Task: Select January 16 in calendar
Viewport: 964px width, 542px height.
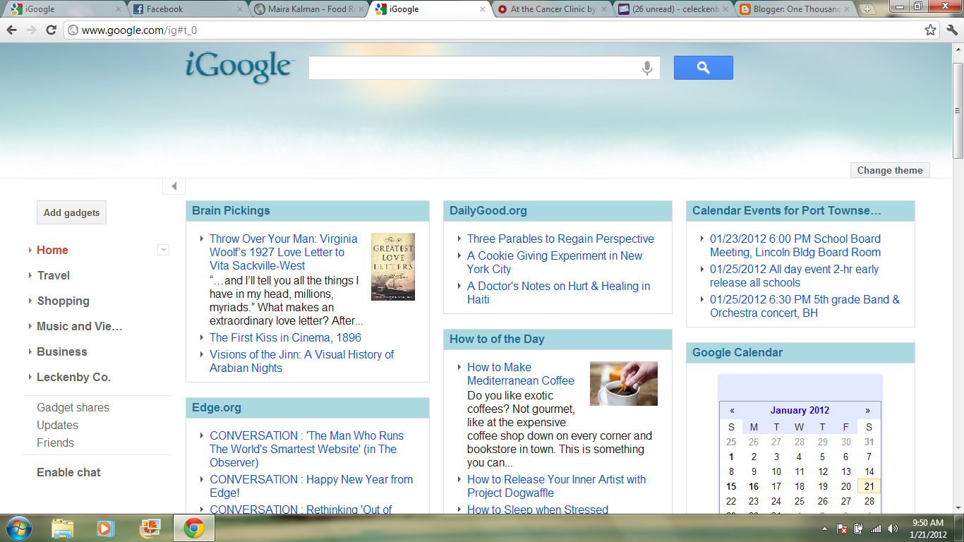Action: (x=754, y=486)
